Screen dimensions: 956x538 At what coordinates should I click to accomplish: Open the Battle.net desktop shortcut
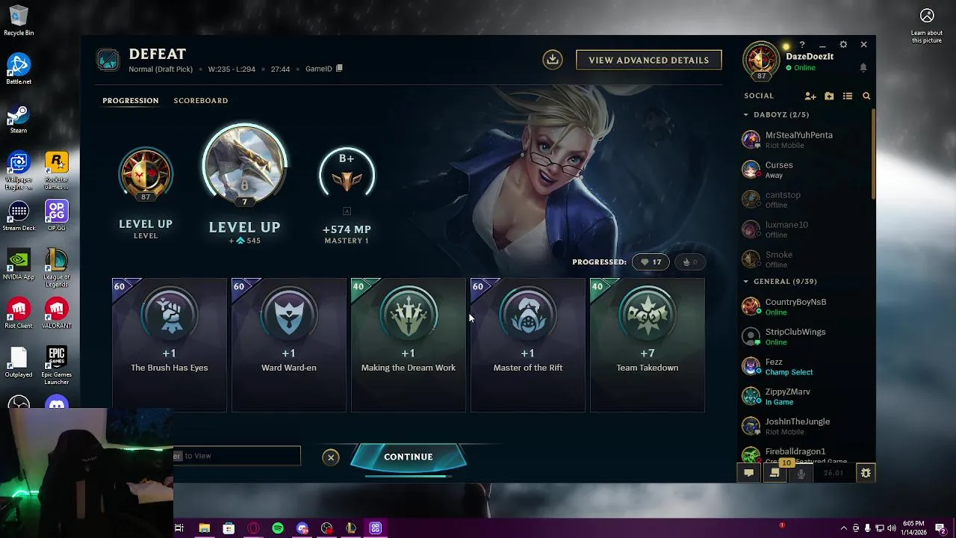tap(19, 69)
